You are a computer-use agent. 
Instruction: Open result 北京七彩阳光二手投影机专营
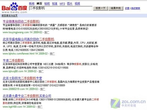(22, 78)
